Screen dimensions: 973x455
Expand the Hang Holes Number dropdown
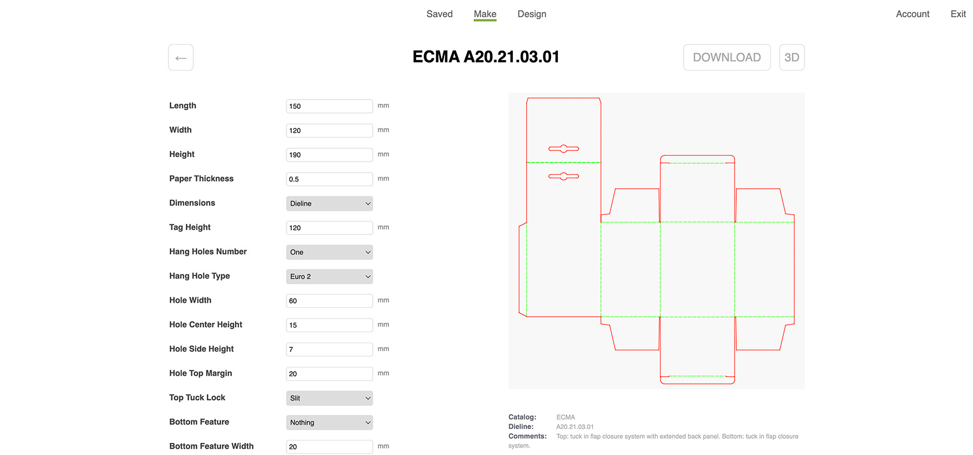(329, 252)
